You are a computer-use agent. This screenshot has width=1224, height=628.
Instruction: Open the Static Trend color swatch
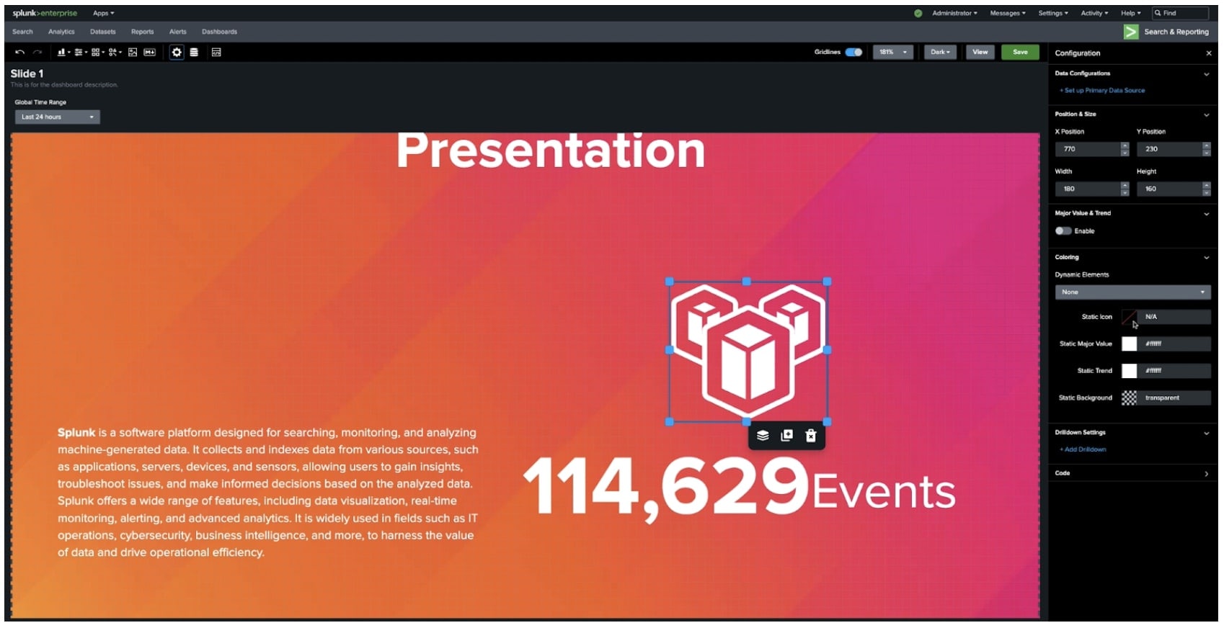(x=1129, y=371)
